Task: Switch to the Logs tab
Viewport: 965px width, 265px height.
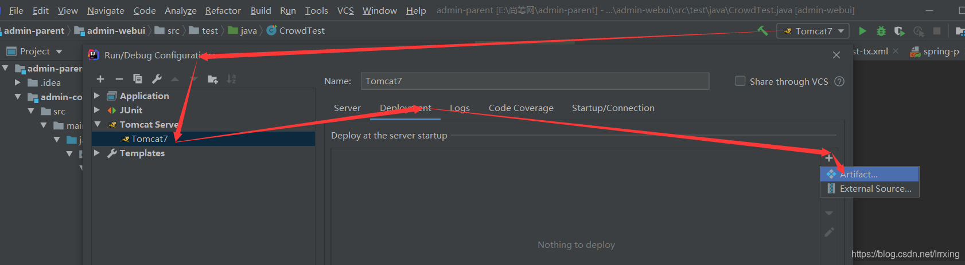Action: (460, 108)
